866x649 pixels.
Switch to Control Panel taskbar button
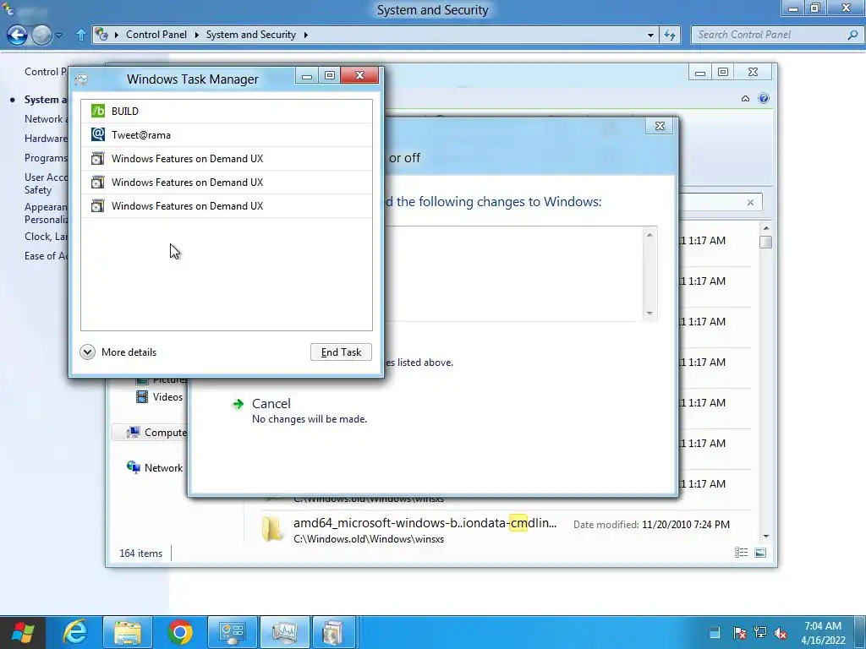(x=233, y=632)
